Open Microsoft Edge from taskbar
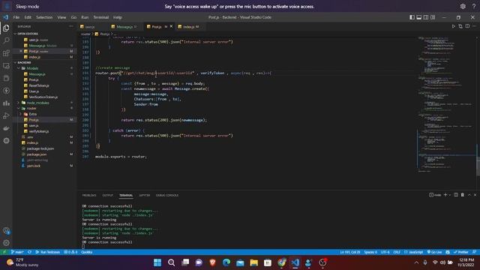 (x=226, y=262)
